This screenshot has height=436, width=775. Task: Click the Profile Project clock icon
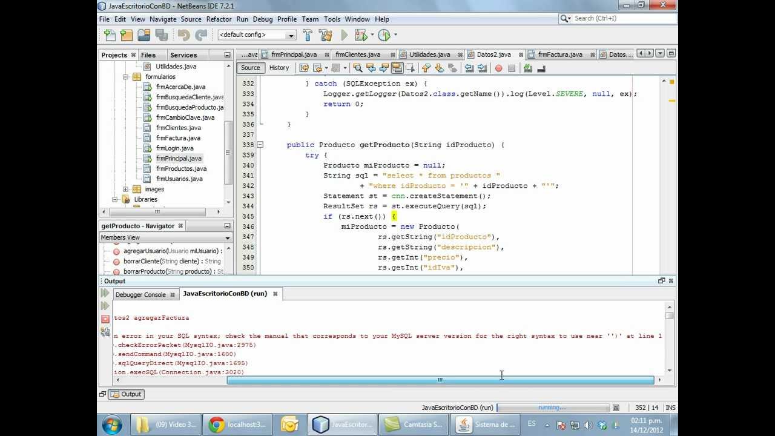384,35
